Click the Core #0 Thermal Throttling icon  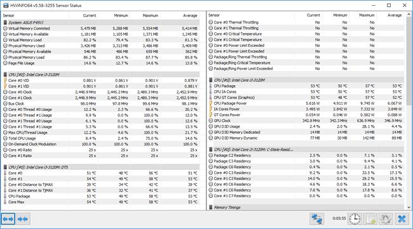click(x=210, y=22)
